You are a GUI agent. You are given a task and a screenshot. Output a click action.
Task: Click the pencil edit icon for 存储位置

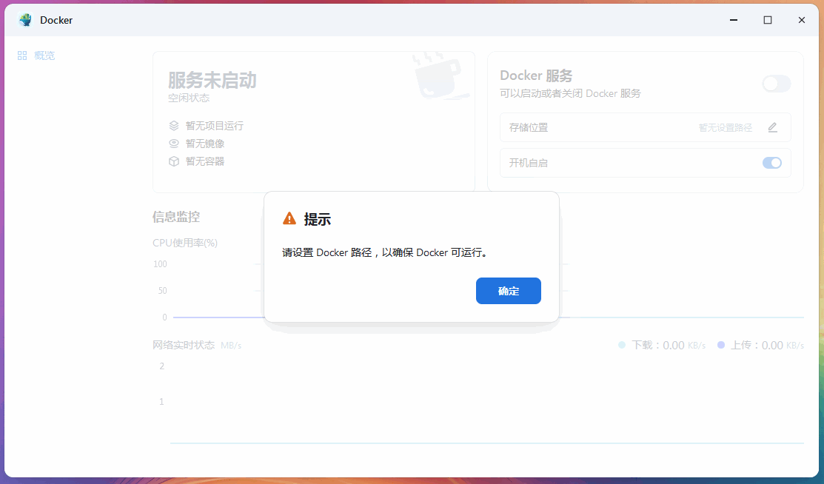(x=772, y=127)
